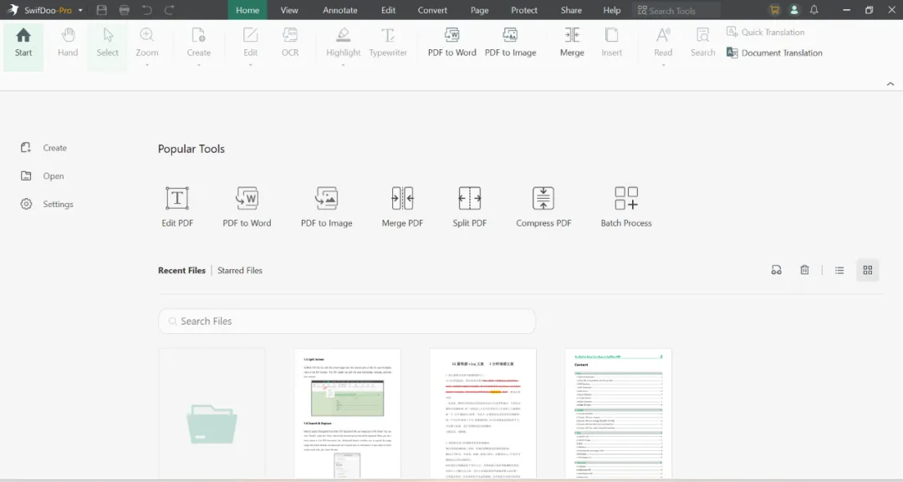Click the trash icon to clear recent files
This screenshot has height=482, width=903.
pos(804,270)
